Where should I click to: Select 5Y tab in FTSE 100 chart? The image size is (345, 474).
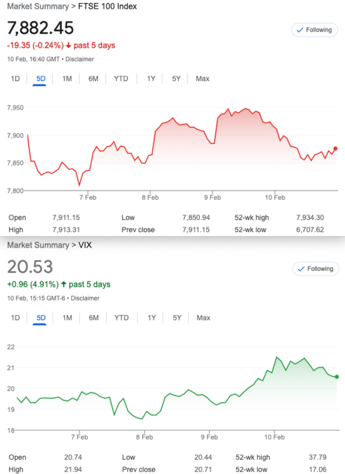[x=176, y=79]
